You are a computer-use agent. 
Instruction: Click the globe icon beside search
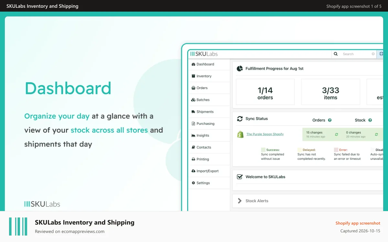click(382, 54)
